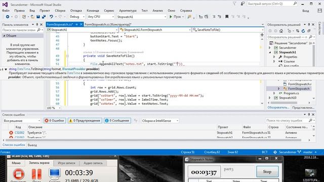Image resolution: width=324 pixels, height=182 pixels.
Task: Open the Stopwatch1 startup project dropdown
Action: click(142, 17)
